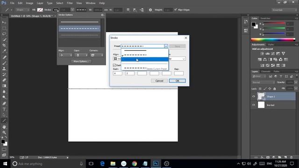This screenshot has height=168, width=299.
Task: Open the Preset dropdown arrow in Stroke dialog
Action: [x=166, y=46]
